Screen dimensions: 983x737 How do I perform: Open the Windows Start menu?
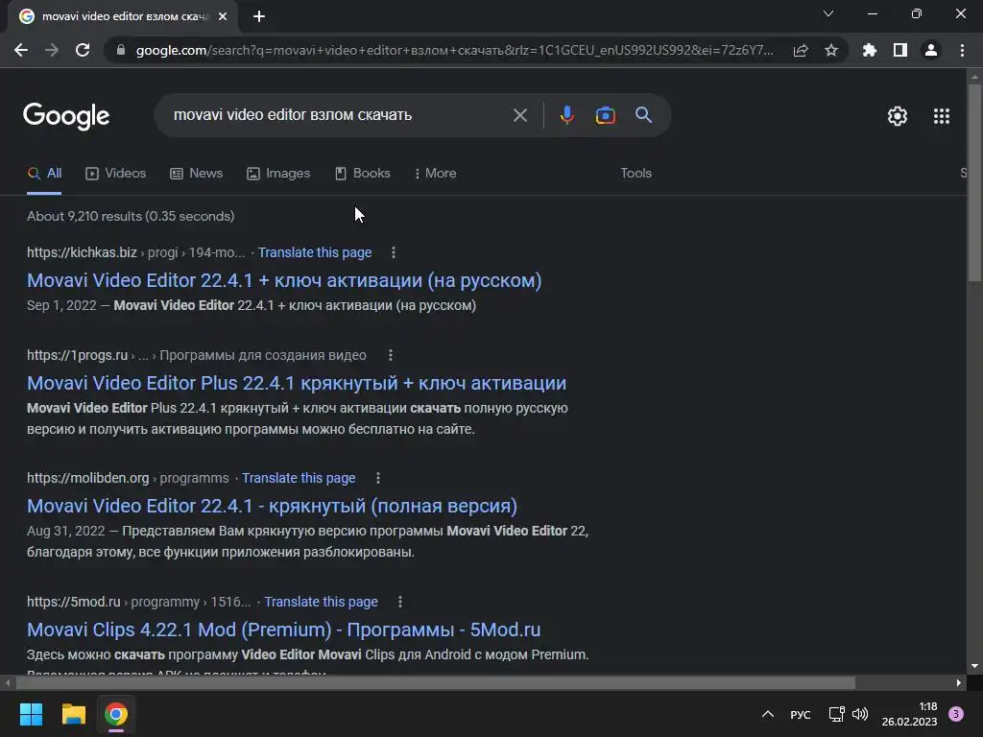coord(31,714)
